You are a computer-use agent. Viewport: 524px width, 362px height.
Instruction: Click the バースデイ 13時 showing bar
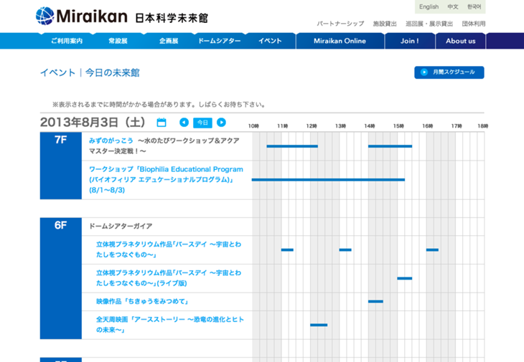tap(345, 250)
